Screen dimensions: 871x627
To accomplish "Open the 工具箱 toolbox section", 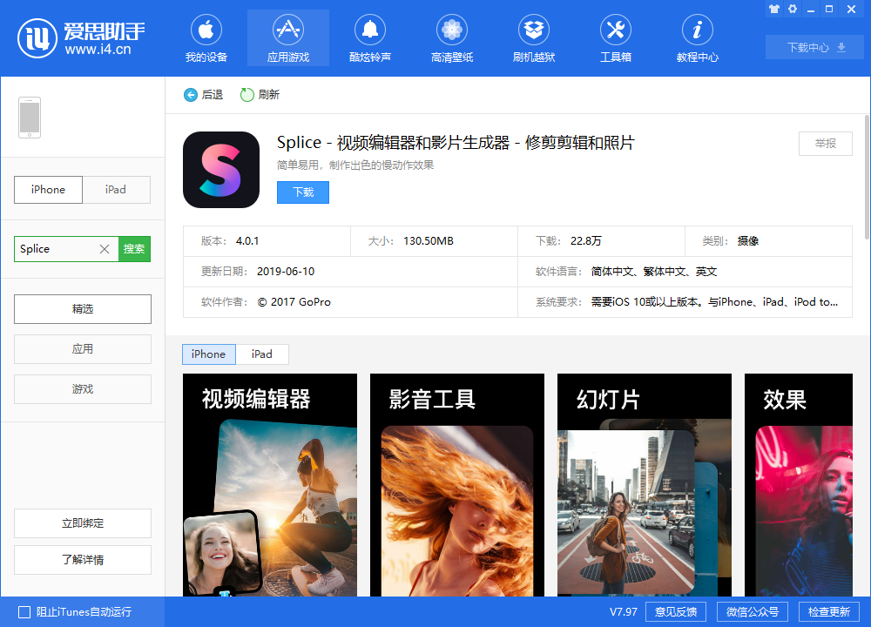I will pos(615,38).
